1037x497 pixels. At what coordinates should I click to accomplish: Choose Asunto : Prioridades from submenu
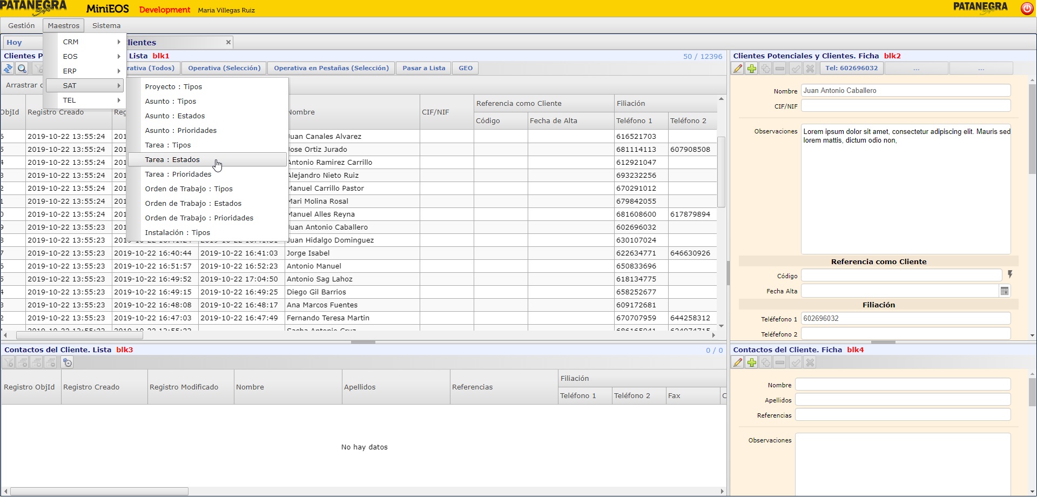[207, 130]
